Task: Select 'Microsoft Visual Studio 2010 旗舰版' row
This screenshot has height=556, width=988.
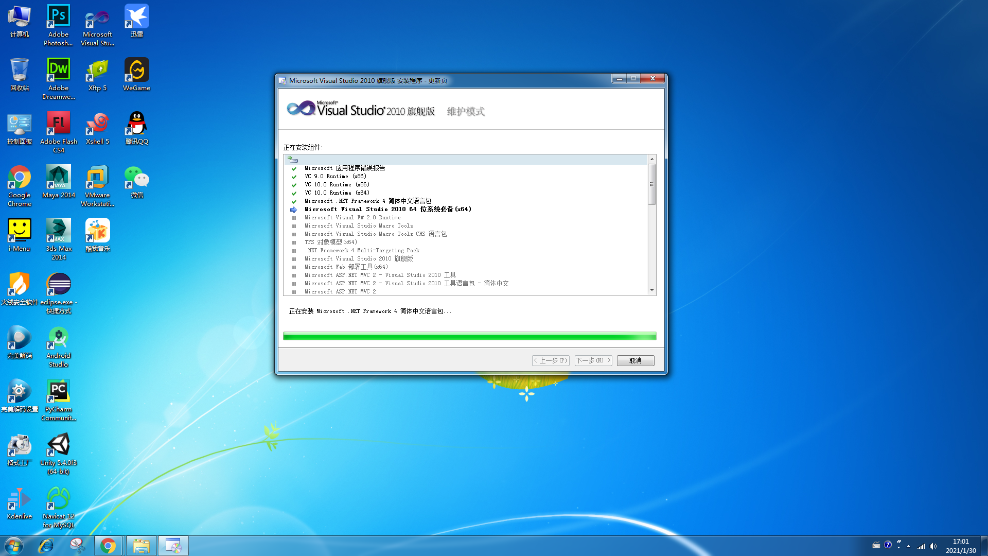Action: pos(465,258)
